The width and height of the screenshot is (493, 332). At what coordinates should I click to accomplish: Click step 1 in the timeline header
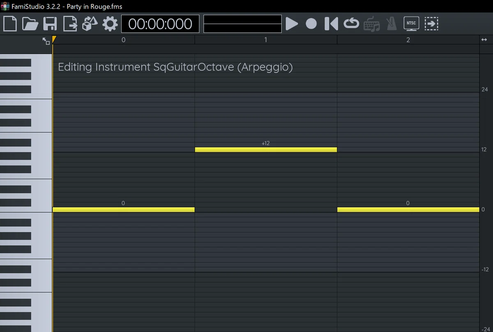266,40
